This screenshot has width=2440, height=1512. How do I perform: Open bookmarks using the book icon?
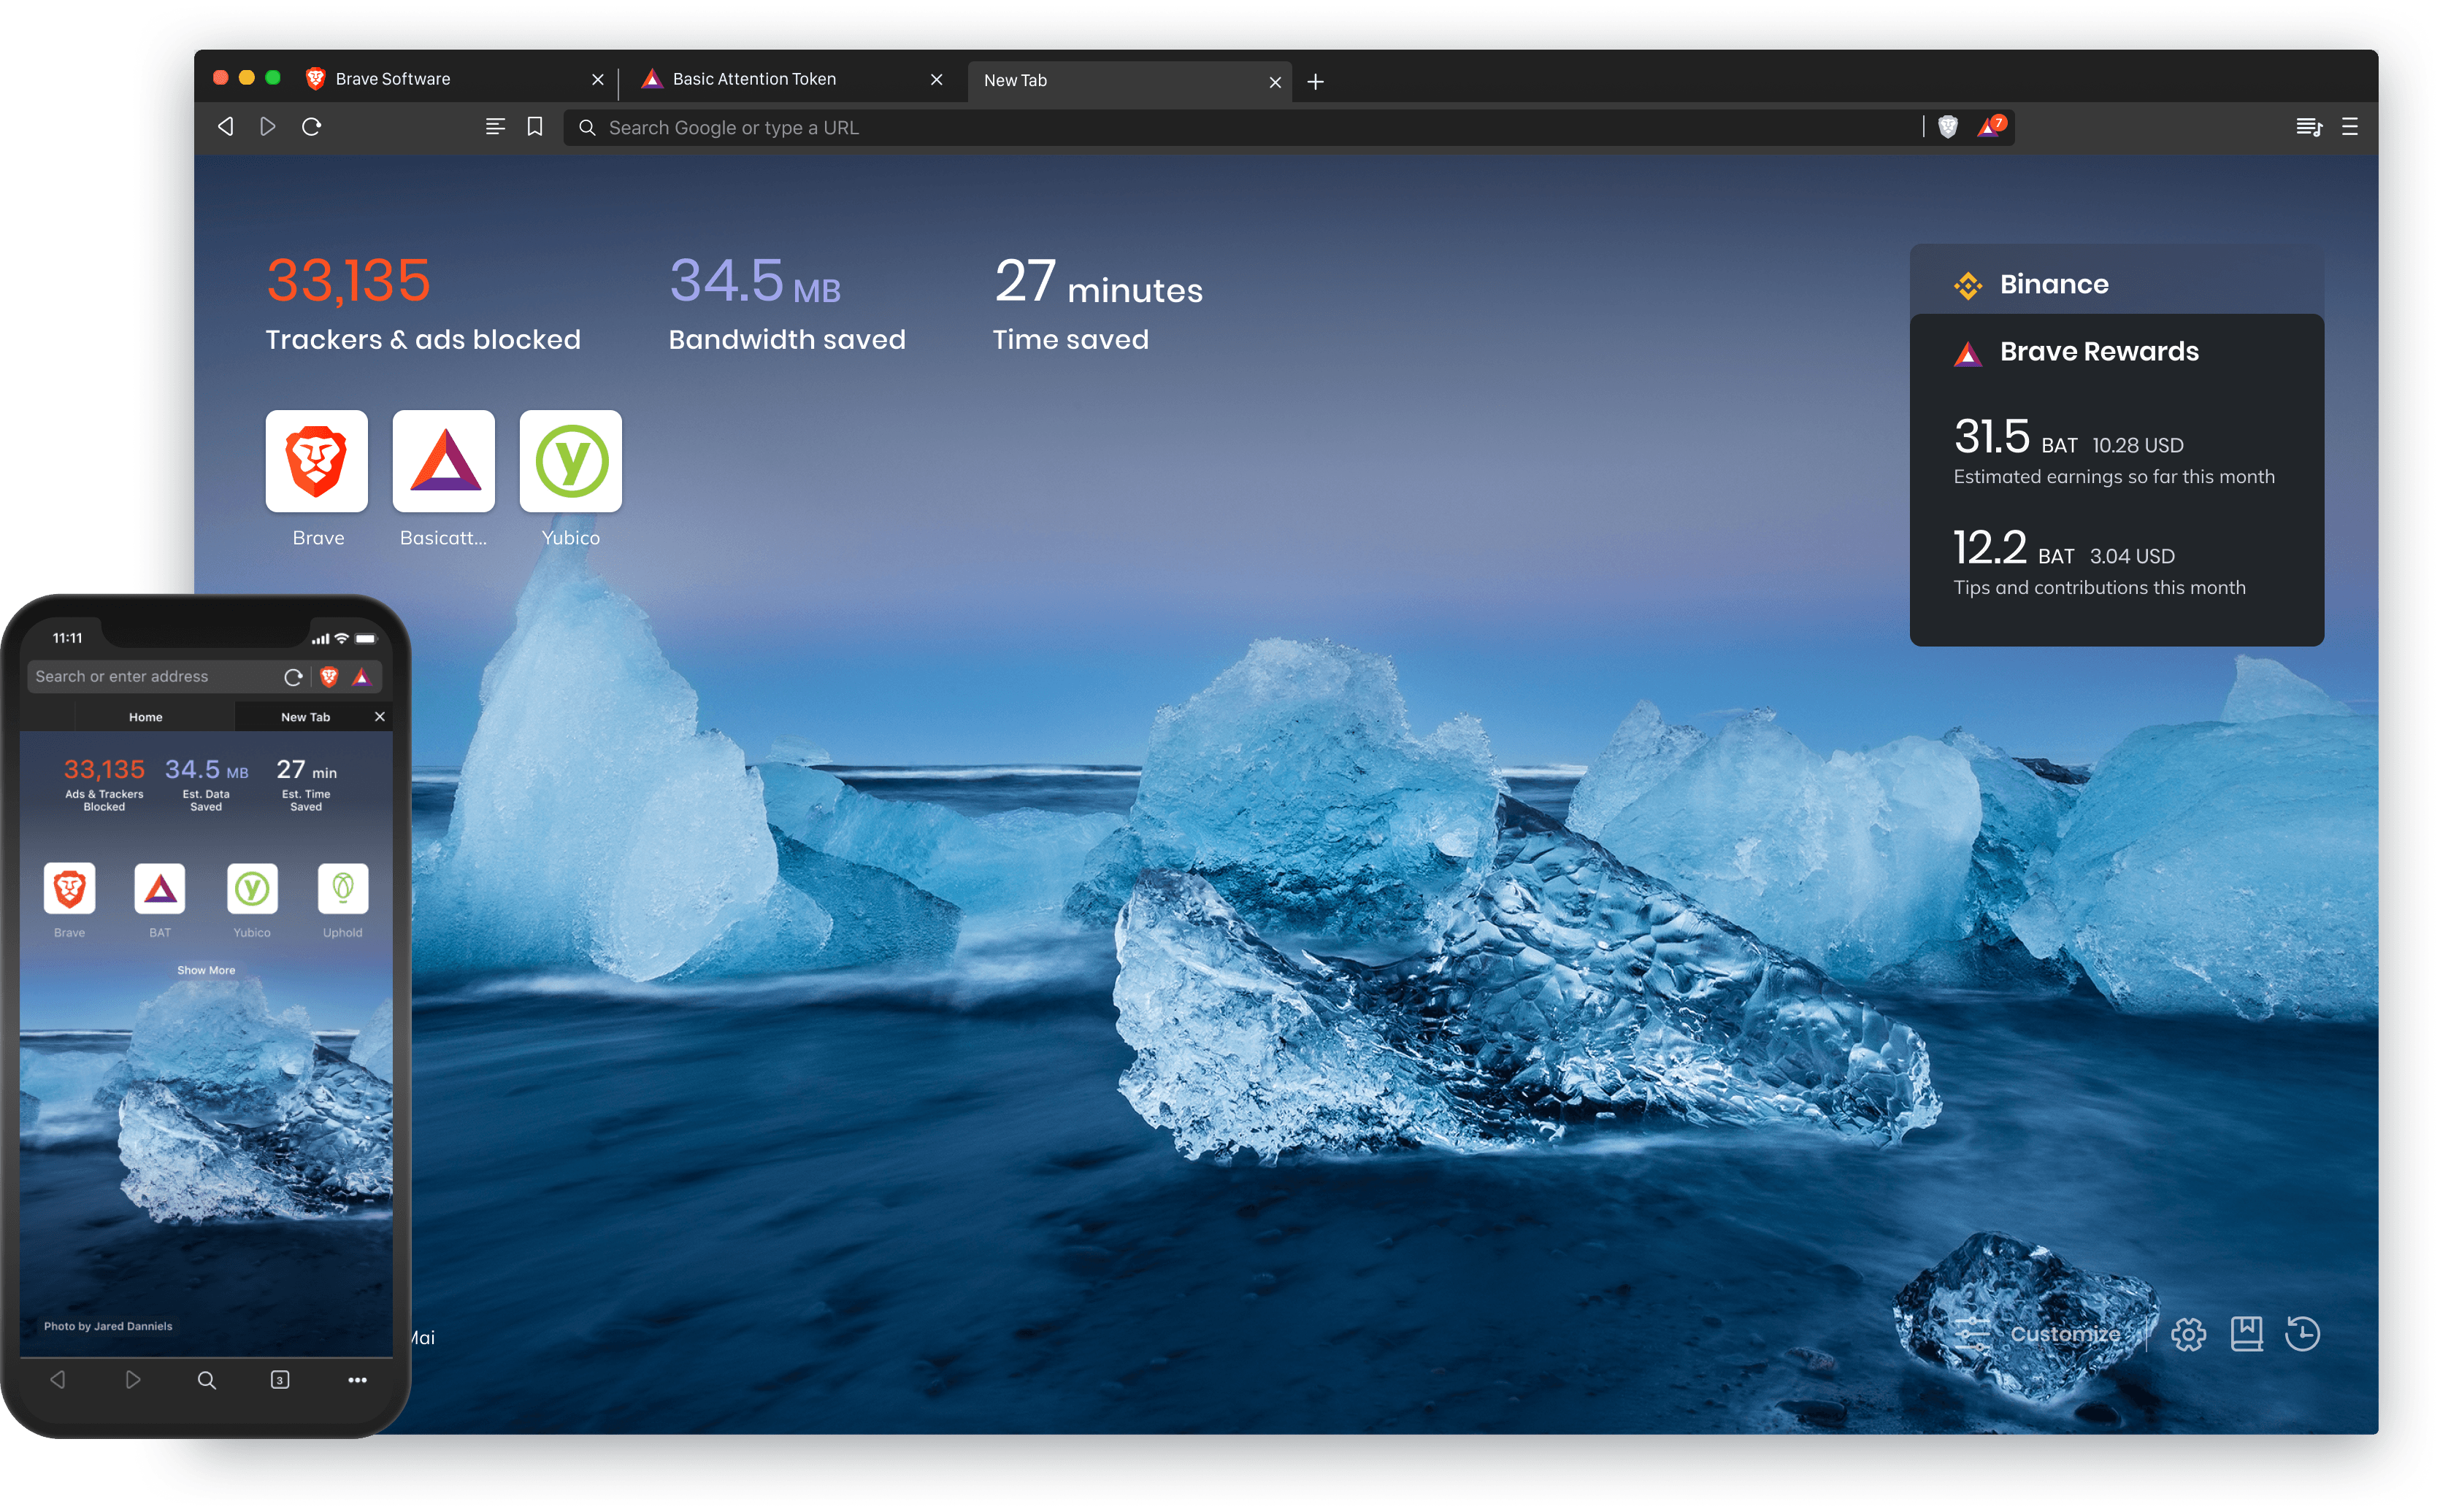pyautogui.click(x=2248, y=1334)
